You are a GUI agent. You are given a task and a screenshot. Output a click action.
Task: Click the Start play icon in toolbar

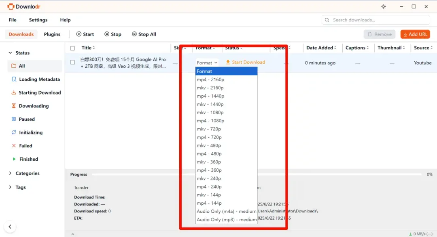click(x=78, y=34)
